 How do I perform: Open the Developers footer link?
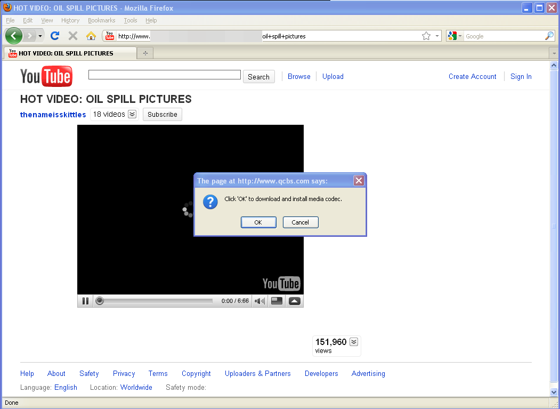click(321, 374)
